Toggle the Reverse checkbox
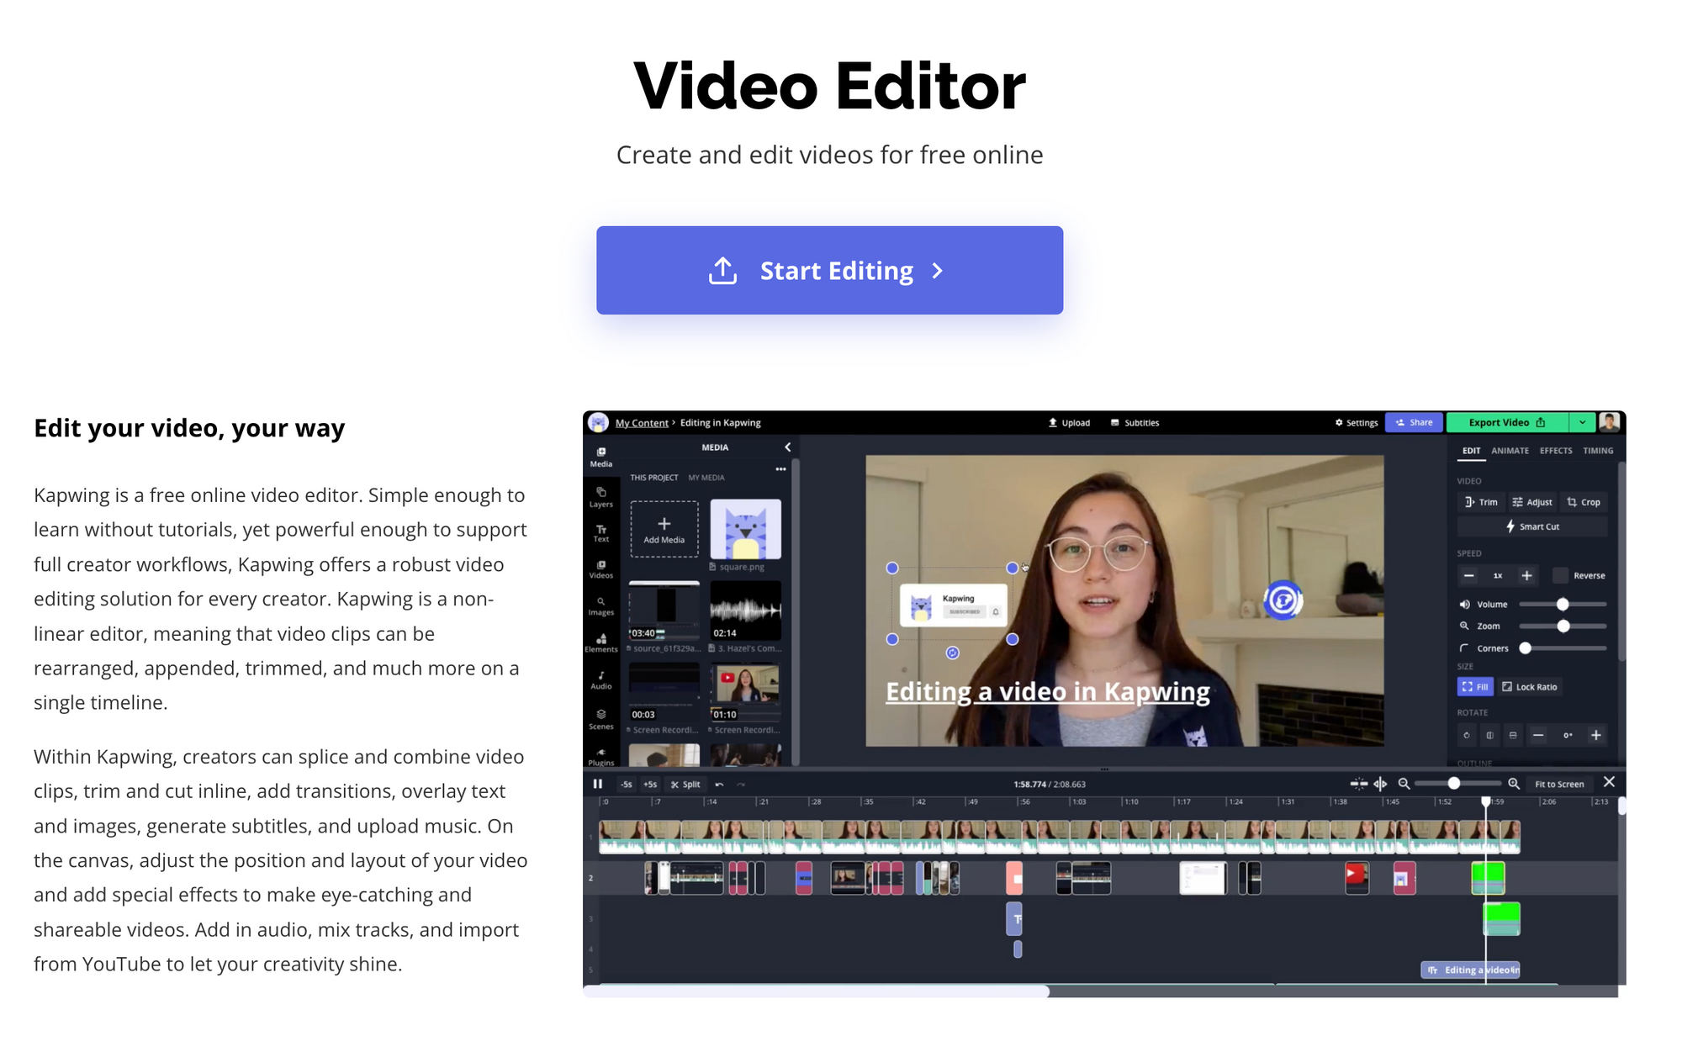1682x1052 pixels. 1560,575
